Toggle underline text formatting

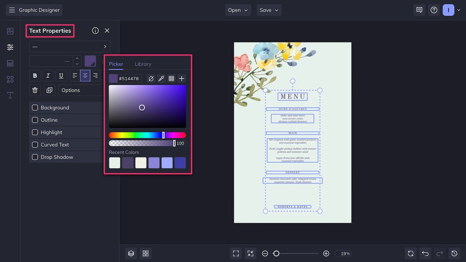coord(61,75)
